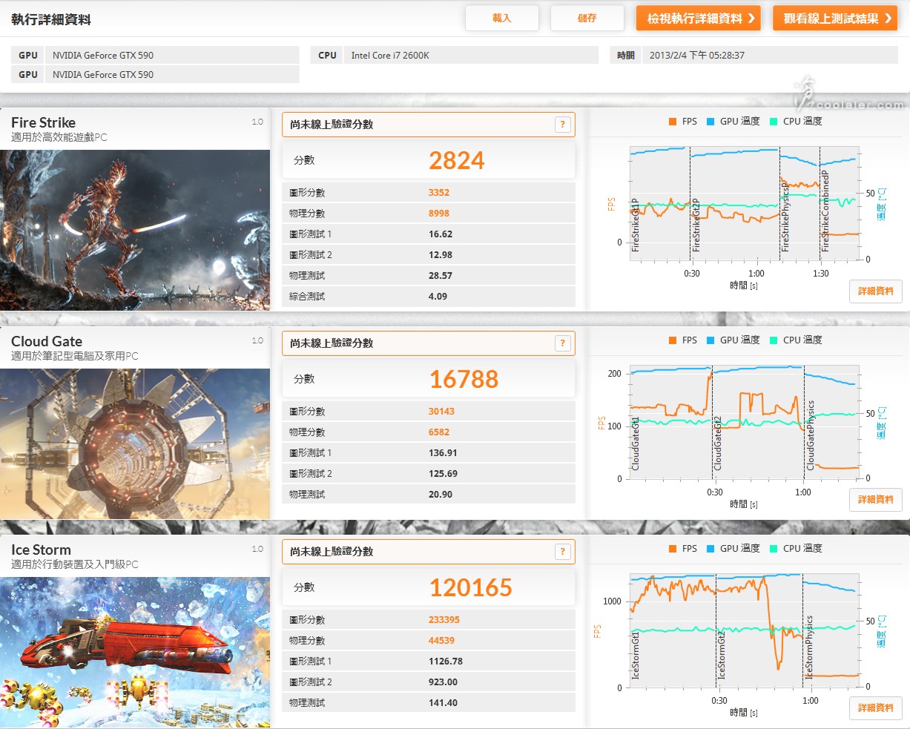Select orange FPS legend swatch in Ice Storm chart
Screen dimensions: 910x729
672,549
